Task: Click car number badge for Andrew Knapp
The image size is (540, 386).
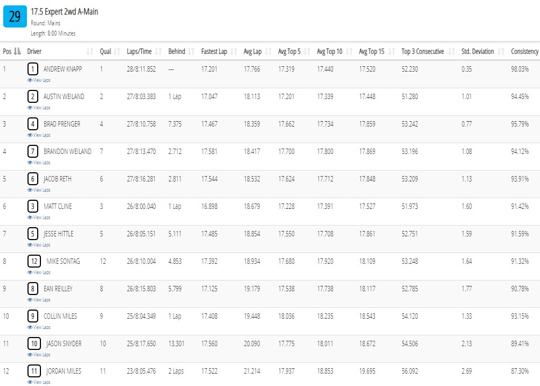Action: click(33, 69)
